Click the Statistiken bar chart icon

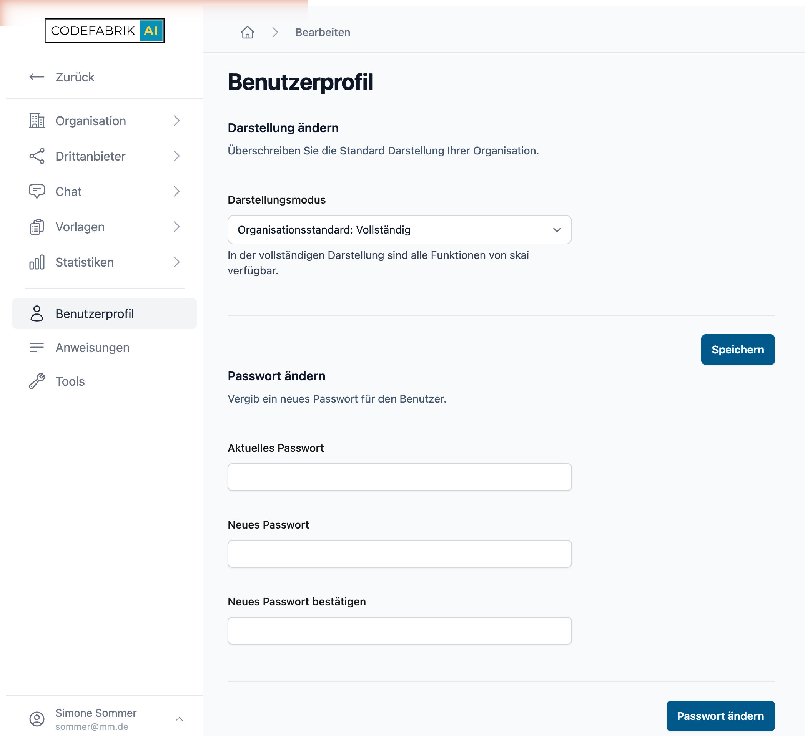(x=37, y=262)
